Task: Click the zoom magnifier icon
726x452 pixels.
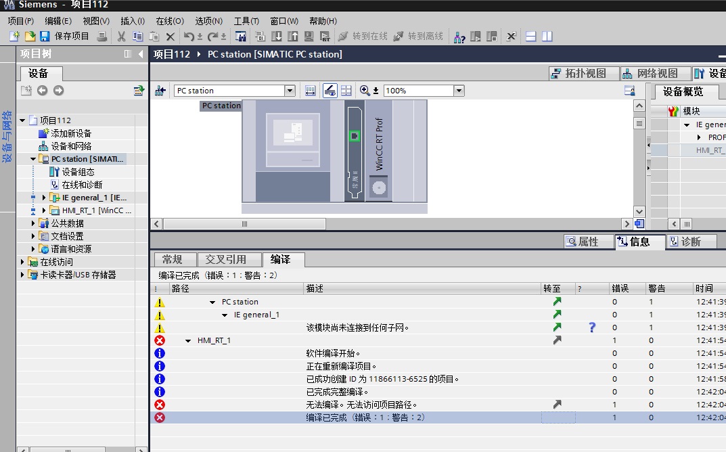Action: point(365,90)
